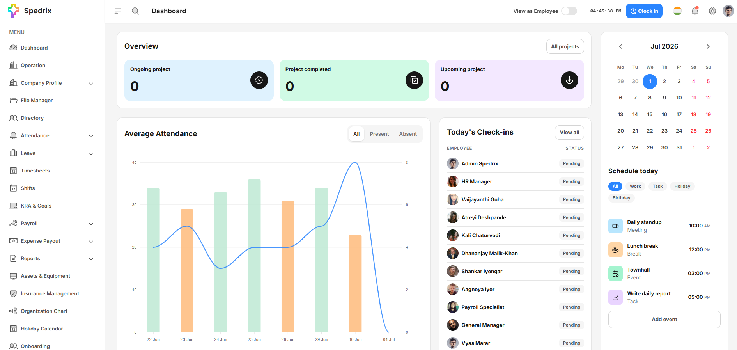Open the user profile avatar
The width and height of the screenshot is (737, 350).
pos(728,11)
